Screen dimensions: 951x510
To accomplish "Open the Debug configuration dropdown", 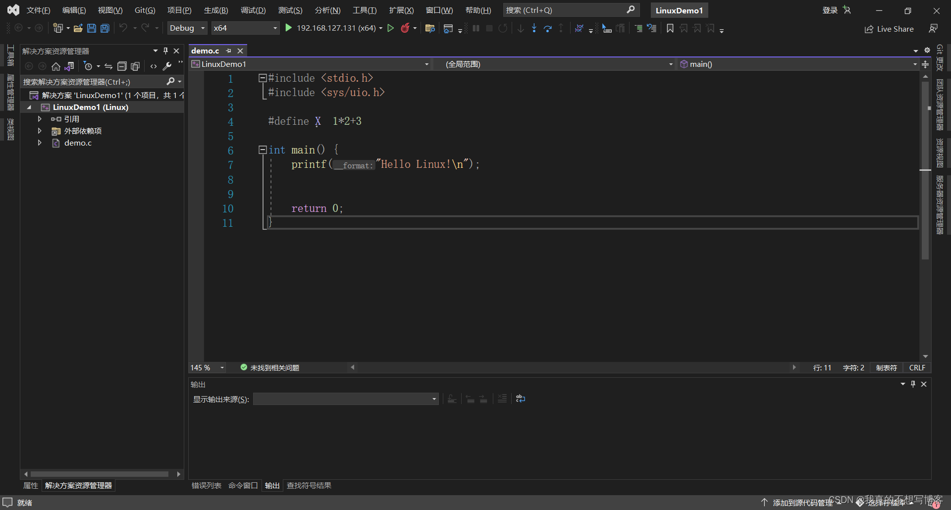I will [x=187, y=28].
